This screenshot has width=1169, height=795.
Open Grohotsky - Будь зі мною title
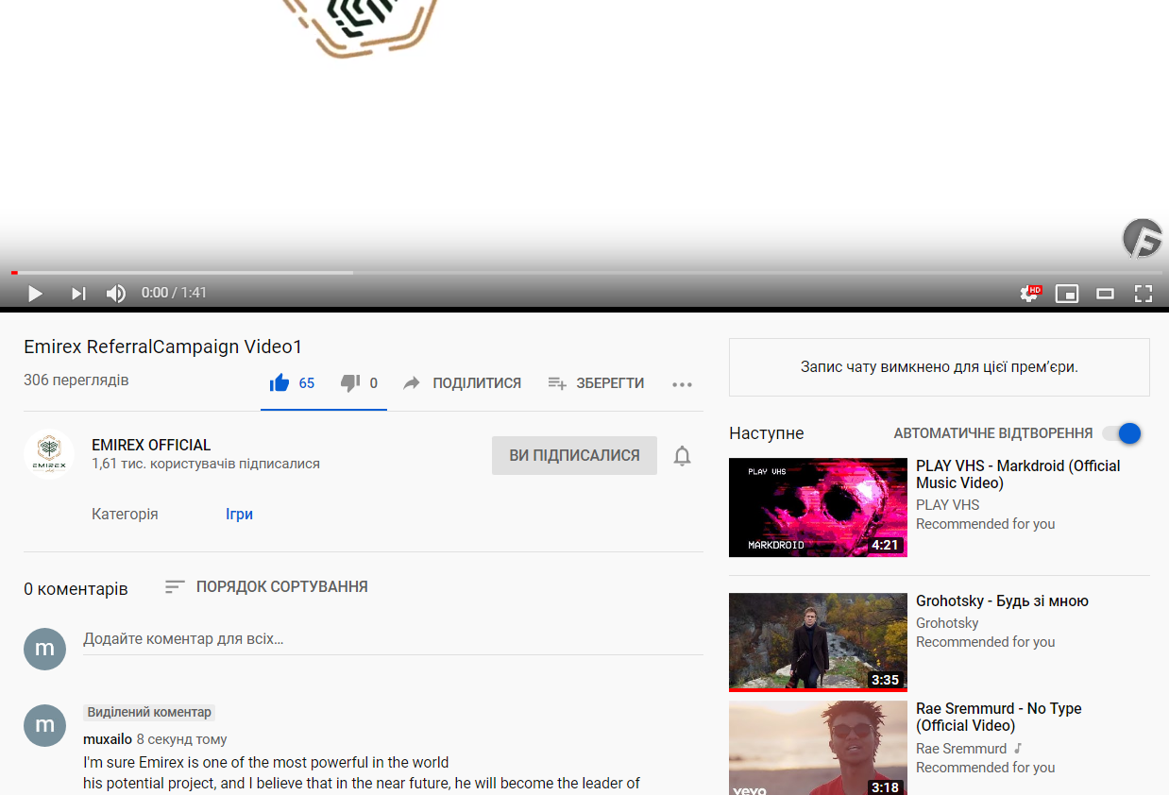click(1002, 600)
